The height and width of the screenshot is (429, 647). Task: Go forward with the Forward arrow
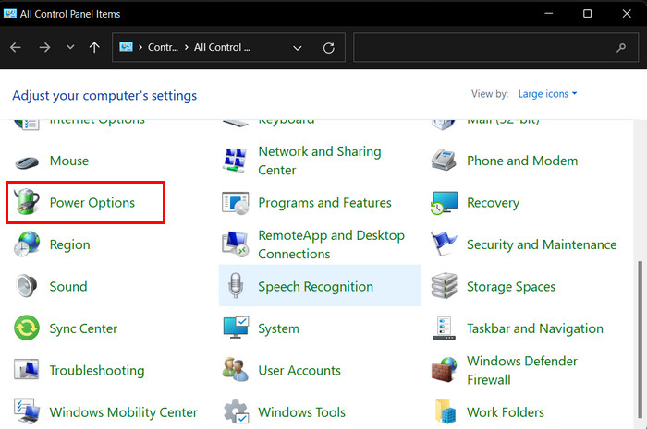[x=44, y=47]
